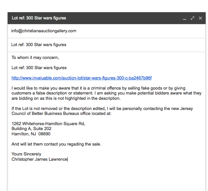
Task: Click in the paragraph about criminal offence
Action: pyautogui.click(x=107, y=93)
